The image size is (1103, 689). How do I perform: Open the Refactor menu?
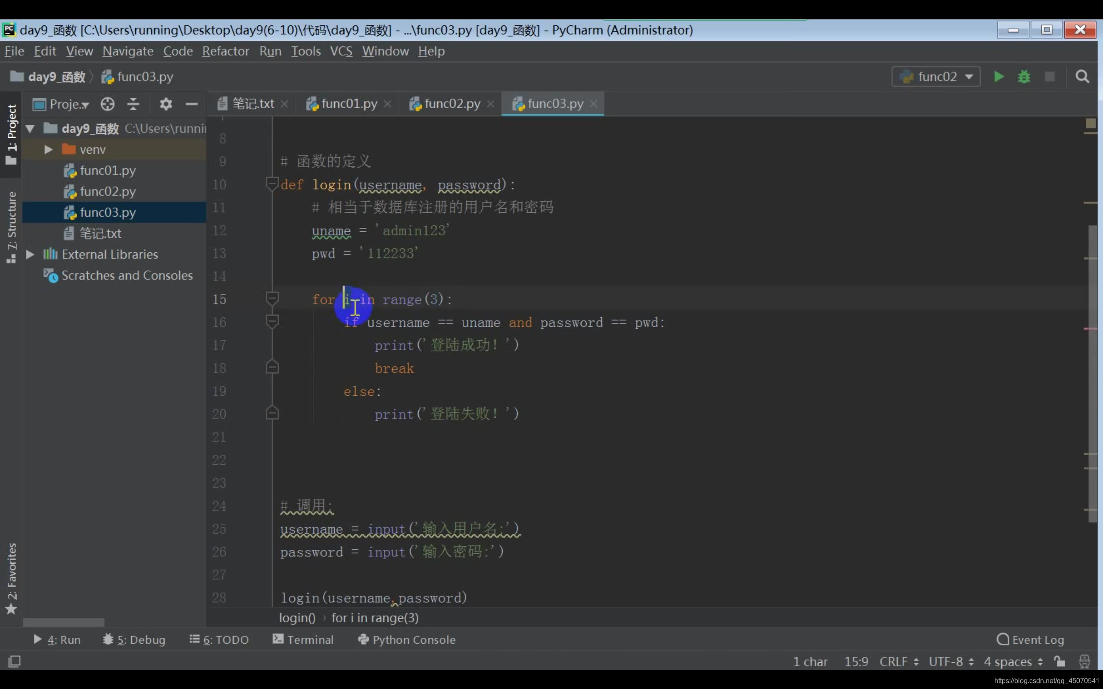[225, 51]
